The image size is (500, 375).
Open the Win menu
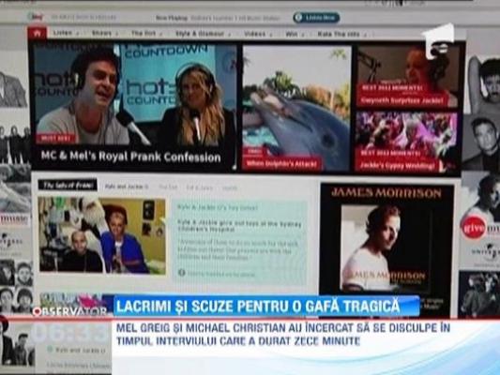coord(292,34)
